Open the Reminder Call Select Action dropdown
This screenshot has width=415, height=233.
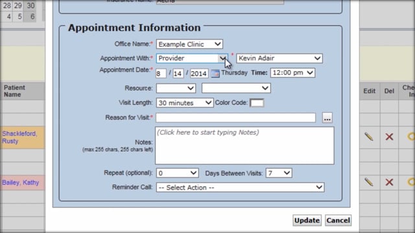[x=240, y=187]
